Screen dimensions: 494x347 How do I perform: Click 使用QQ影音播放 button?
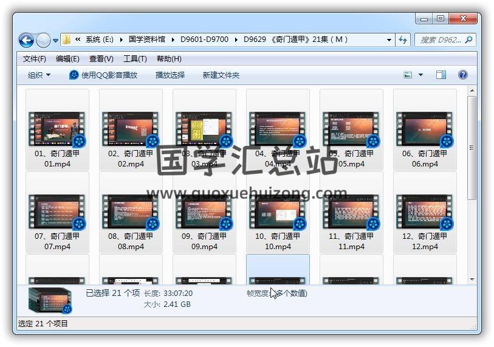104,75
